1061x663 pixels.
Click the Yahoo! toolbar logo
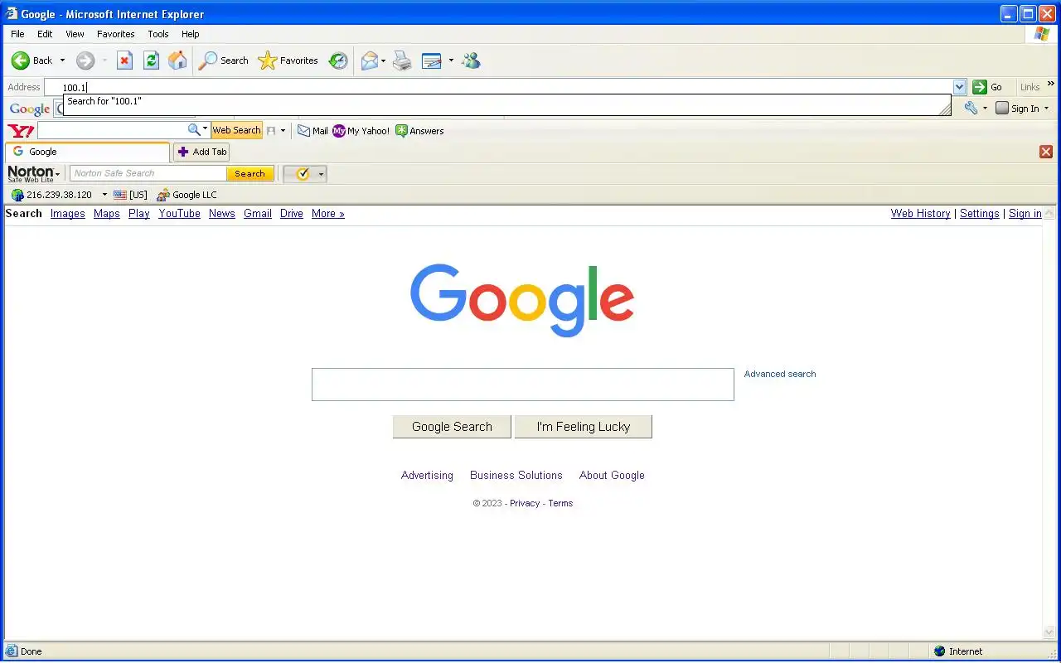21,131
